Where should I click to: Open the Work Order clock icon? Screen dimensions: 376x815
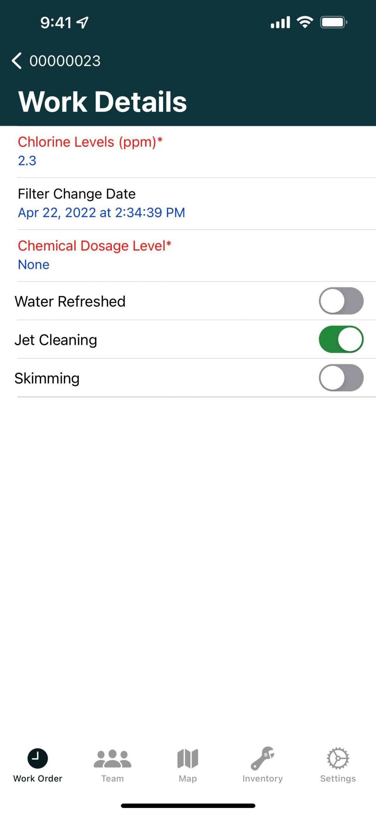click(x=38, y=758)
